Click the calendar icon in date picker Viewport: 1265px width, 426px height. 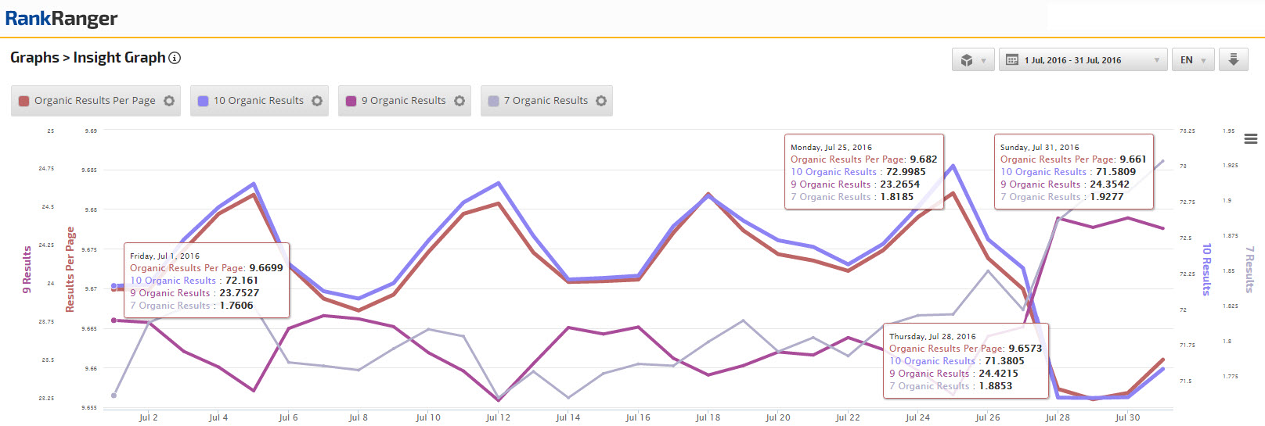(1012, 60)
